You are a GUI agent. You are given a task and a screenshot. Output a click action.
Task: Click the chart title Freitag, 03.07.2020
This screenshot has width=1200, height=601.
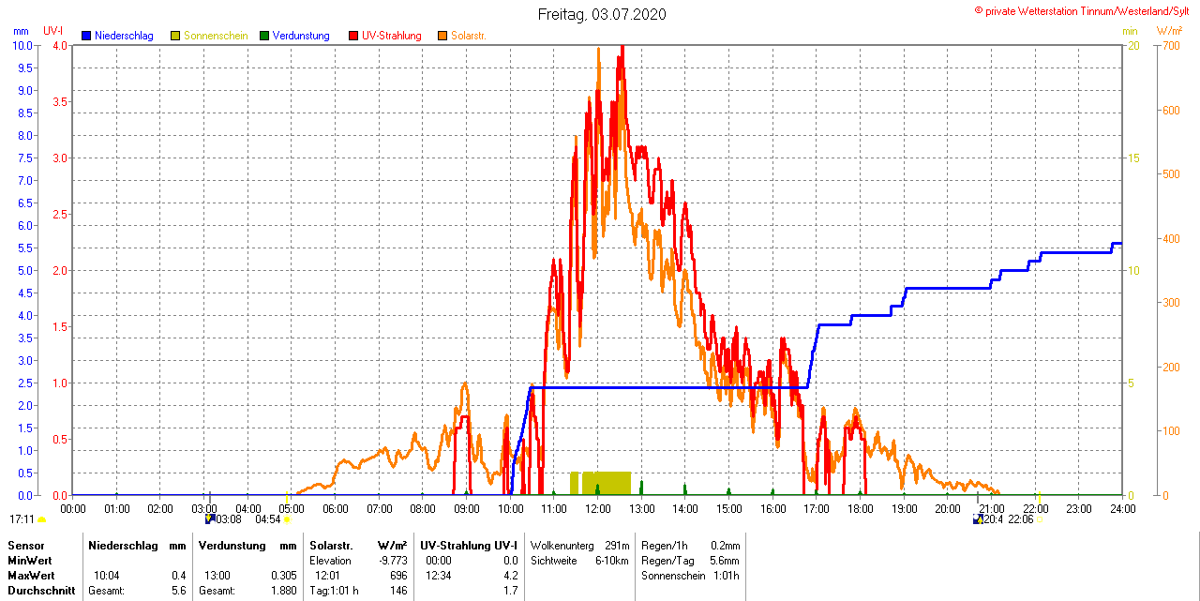pos(602,14)
